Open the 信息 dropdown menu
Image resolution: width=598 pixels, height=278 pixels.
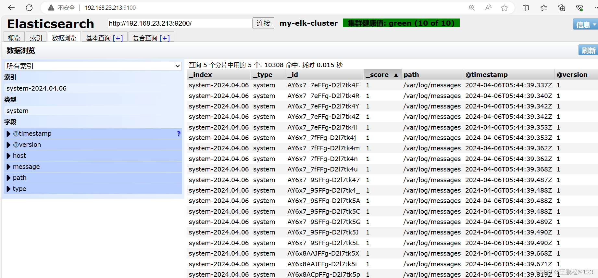[x=586, y=24]
